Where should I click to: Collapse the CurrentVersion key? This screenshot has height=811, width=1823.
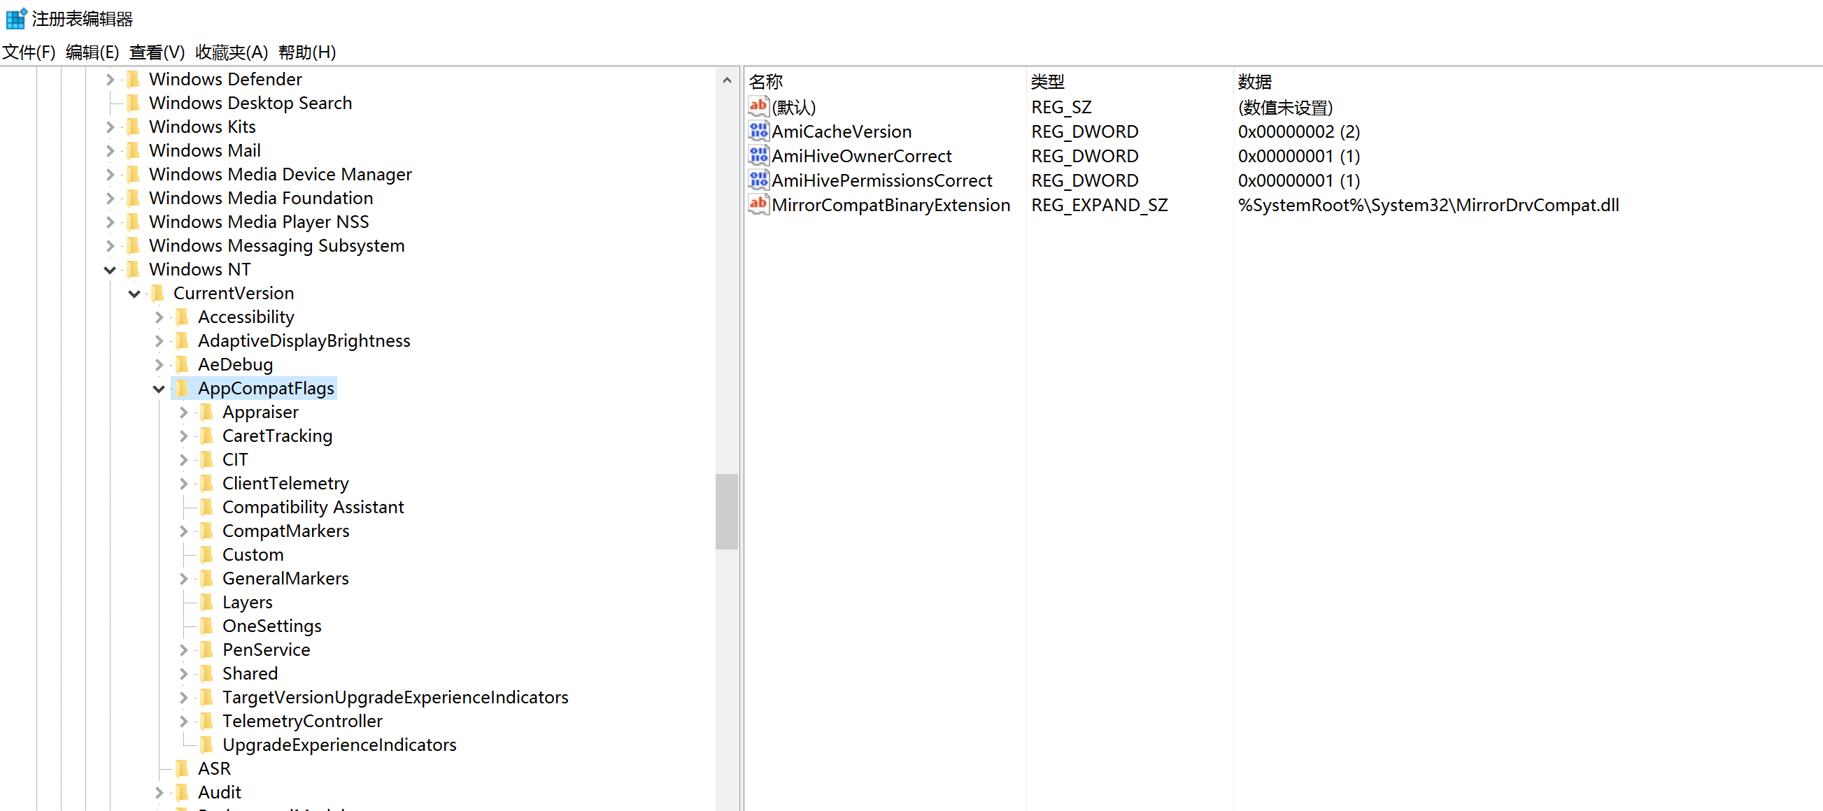point(134,294)
